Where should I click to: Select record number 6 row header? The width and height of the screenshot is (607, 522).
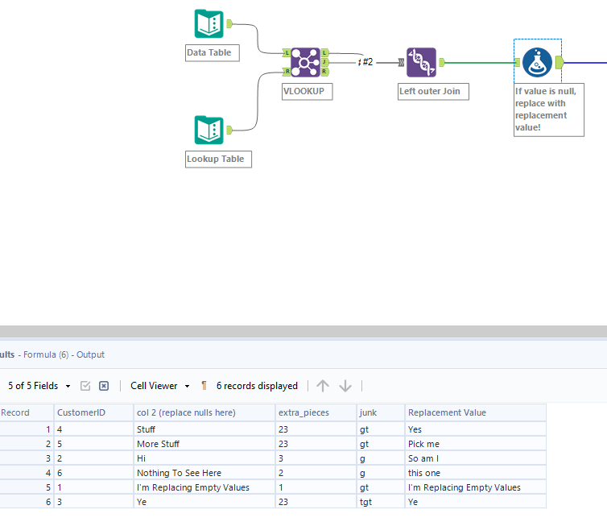pos(27,502)
